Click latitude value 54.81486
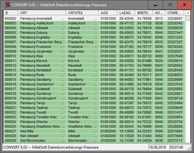This screenshot has width=194, height=153. [144, 61]
